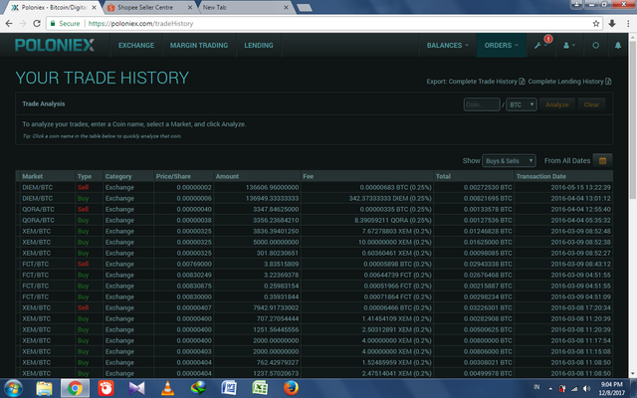Open the notifications bell icon
The height and width of the screenshot is (398, 637).
click(618, 45)
